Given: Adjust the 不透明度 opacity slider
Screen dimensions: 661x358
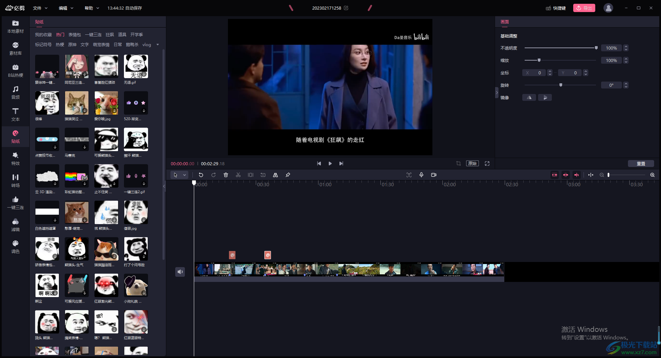Looking at the screenshot, I should [x=560, y=48].
